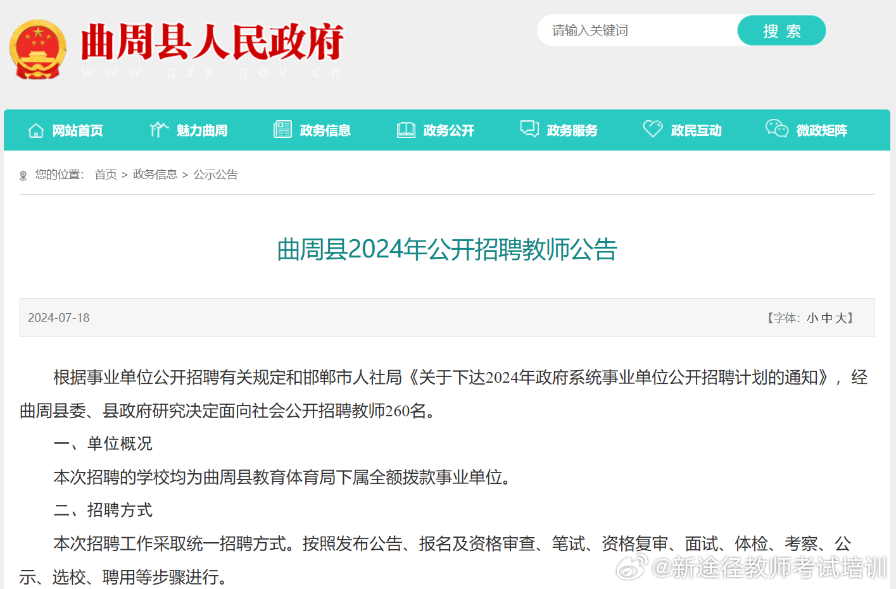The image size is (896, 589).
Task: Click the national emblem logo
Action: 38,49
